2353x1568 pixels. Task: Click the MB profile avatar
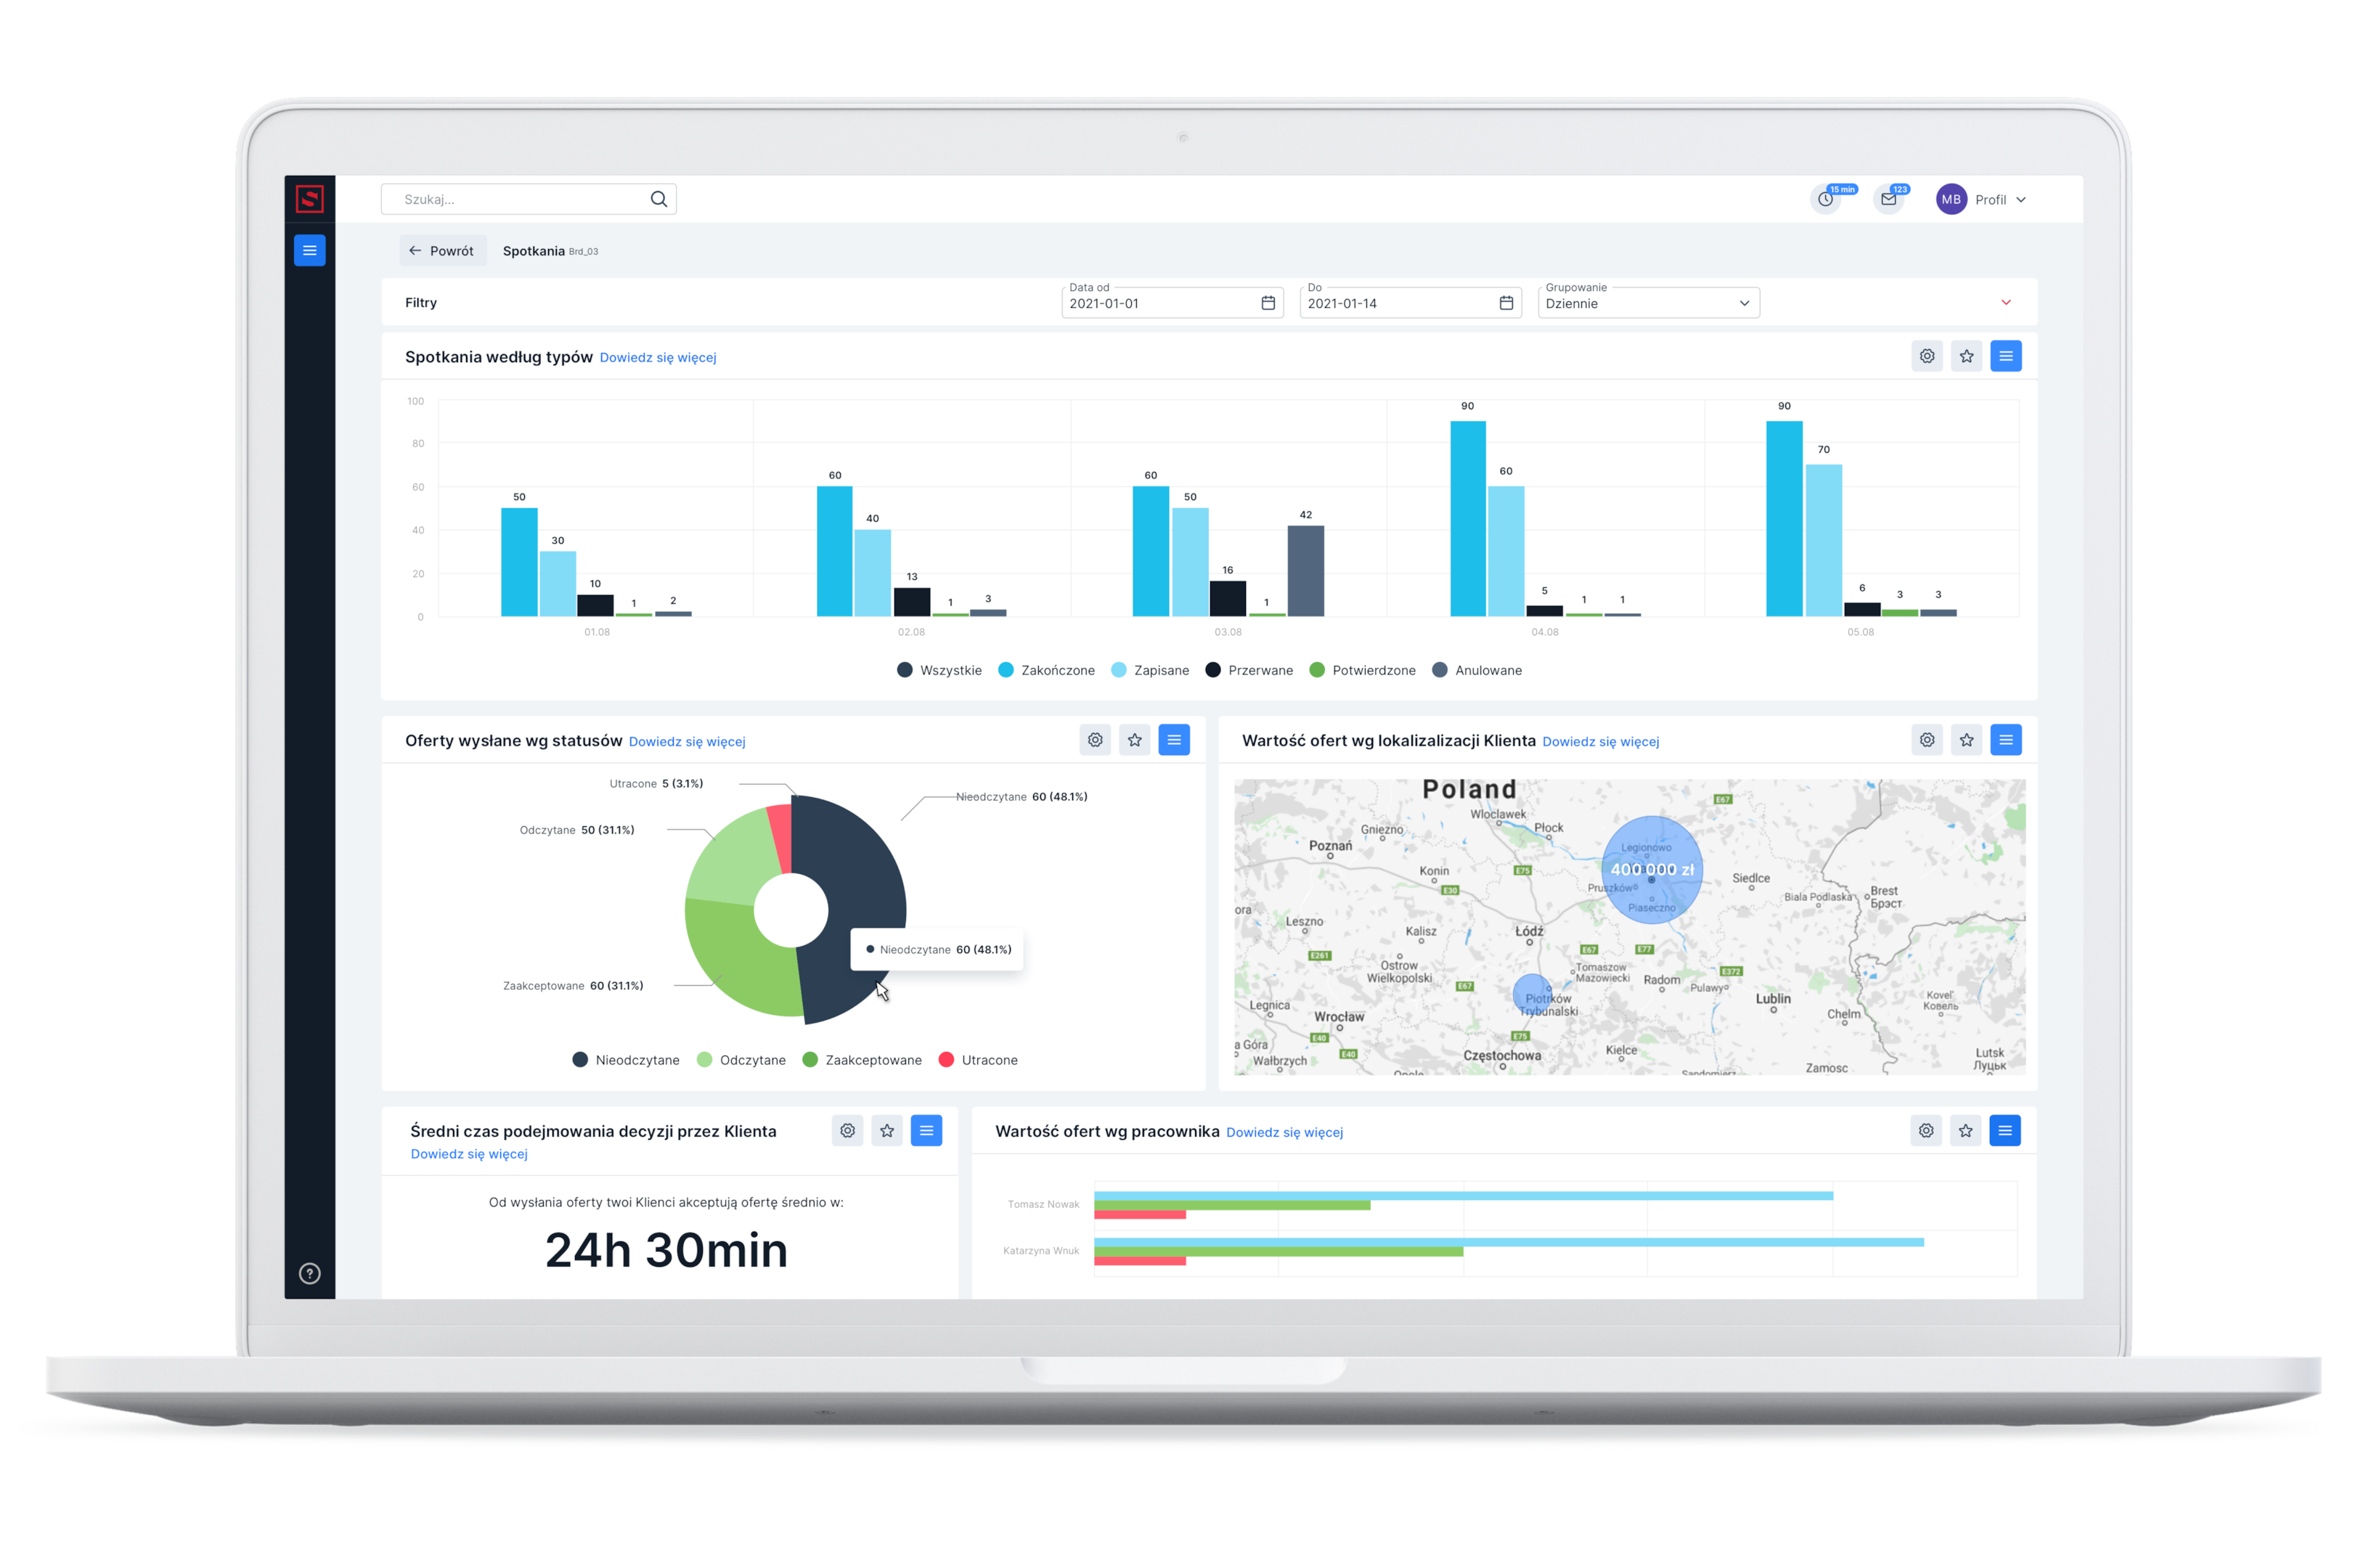(1950, 199)
